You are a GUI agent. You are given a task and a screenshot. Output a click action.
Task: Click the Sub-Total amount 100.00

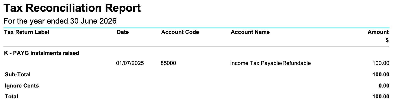[x=381, y=75]
